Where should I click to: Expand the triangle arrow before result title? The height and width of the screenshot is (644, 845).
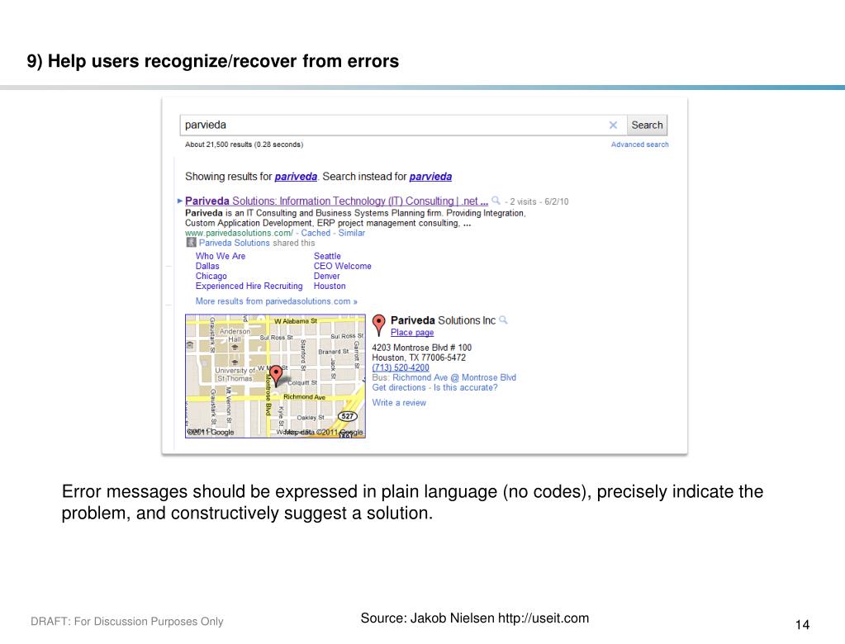click(x=180, y=201)
